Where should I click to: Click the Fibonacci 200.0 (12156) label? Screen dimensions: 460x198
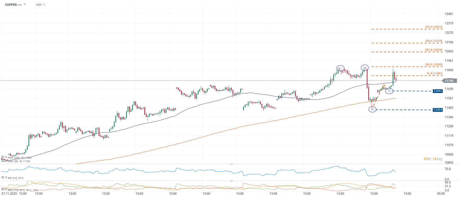click(x=434, y=41)
